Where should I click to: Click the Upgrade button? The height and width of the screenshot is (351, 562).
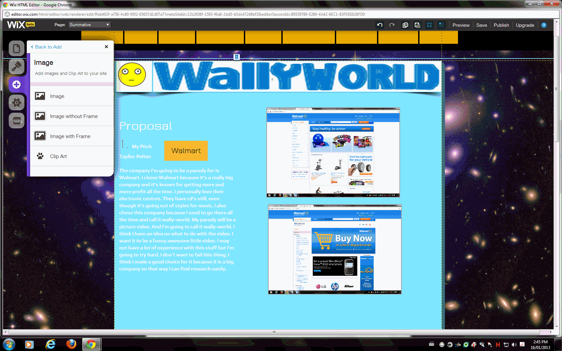point(525,25)
